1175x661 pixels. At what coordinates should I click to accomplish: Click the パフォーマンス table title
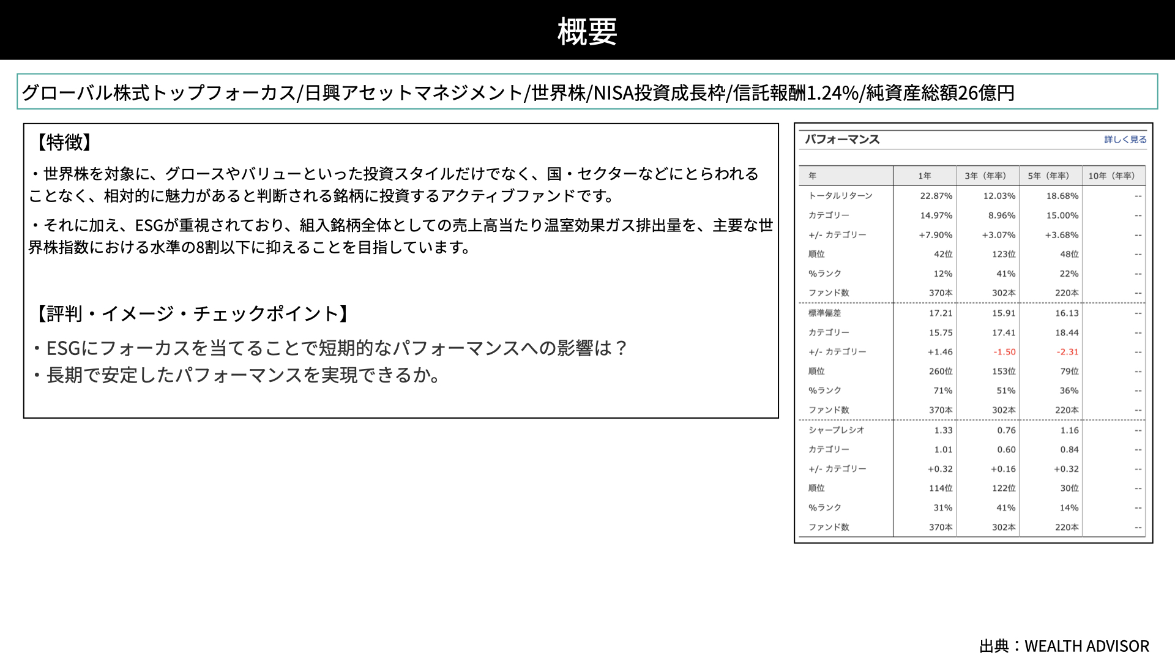(x=842, y=140)
